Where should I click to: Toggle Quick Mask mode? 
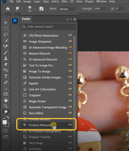(x=6, y=131)
